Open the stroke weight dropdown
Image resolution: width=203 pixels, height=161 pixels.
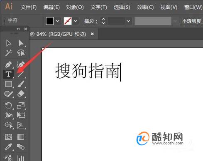pyautogui.click(x=128, y=21)
